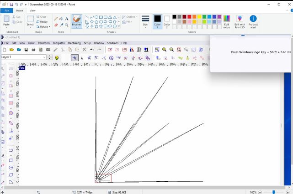The height and width of the screenshot is (194, 293).
Task: Click the Zoom out magnifier icon
Action: click(x=171, y=50)
